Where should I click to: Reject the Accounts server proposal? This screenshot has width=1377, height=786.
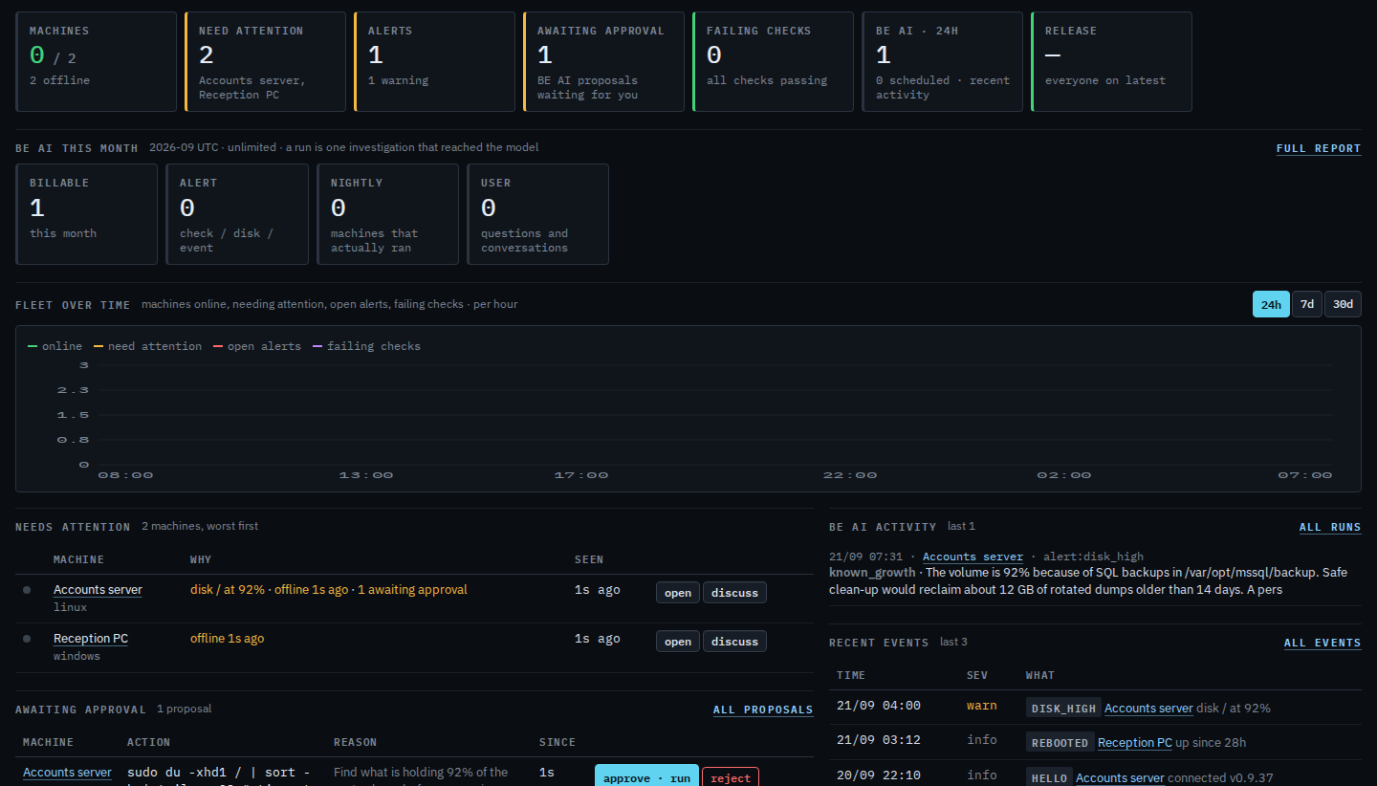(x=731, y=777)
